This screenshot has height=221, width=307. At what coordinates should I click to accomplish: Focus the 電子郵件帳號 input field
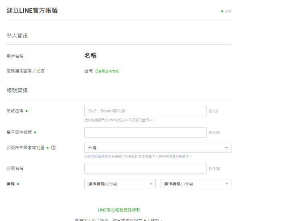[x=145, y=132]
